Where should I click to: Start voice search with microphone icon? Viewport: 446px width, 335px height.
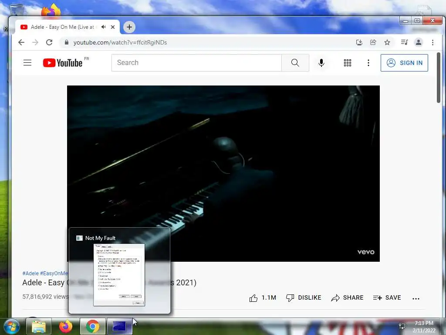(x=321, y=63)
